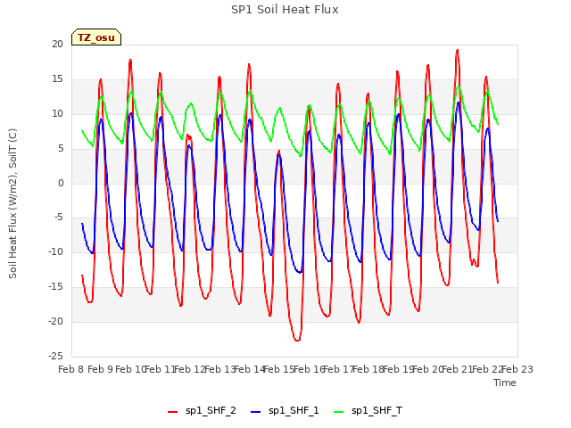The width and height of the screenshot is (571, 428).
Task: Click the red sp1_SHF_2 legend swatch
Action: tap(172, 412)
